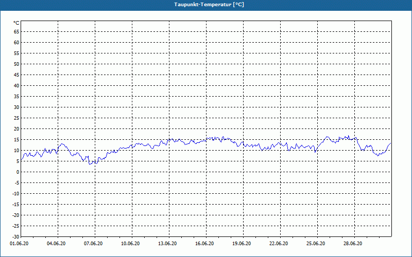
Task: Click the 07.06.20 date label
Action: click(x=93, y=244)
